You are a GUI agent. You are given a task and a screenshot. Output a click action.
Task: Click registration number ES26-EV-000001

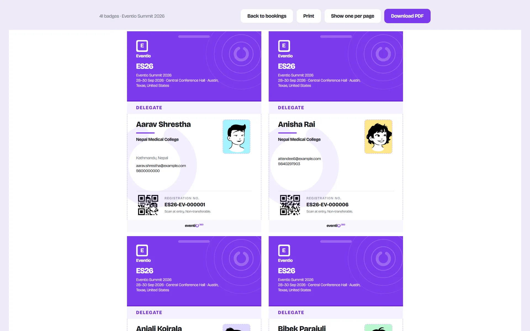coord(185,205)
